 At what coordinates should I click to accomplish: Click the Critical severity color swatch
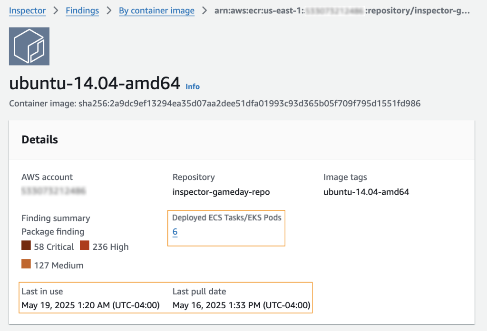tap(26, 245)
